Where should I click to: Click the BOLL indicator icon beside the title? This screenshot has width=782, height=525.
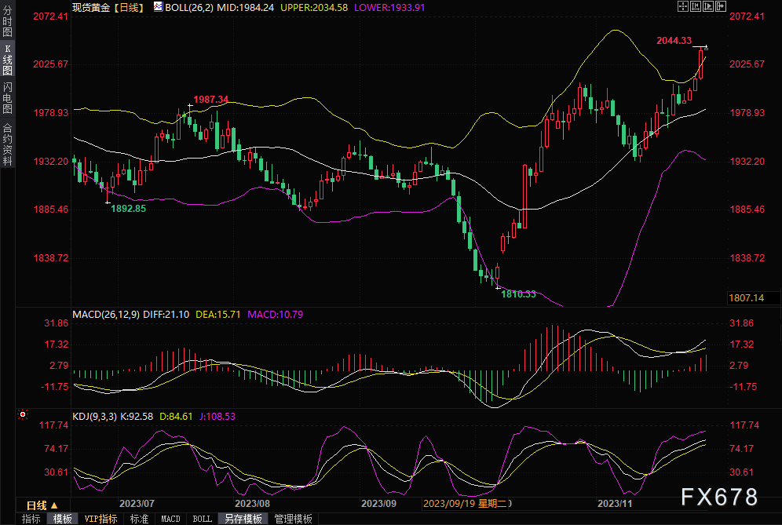coord(158,6)
